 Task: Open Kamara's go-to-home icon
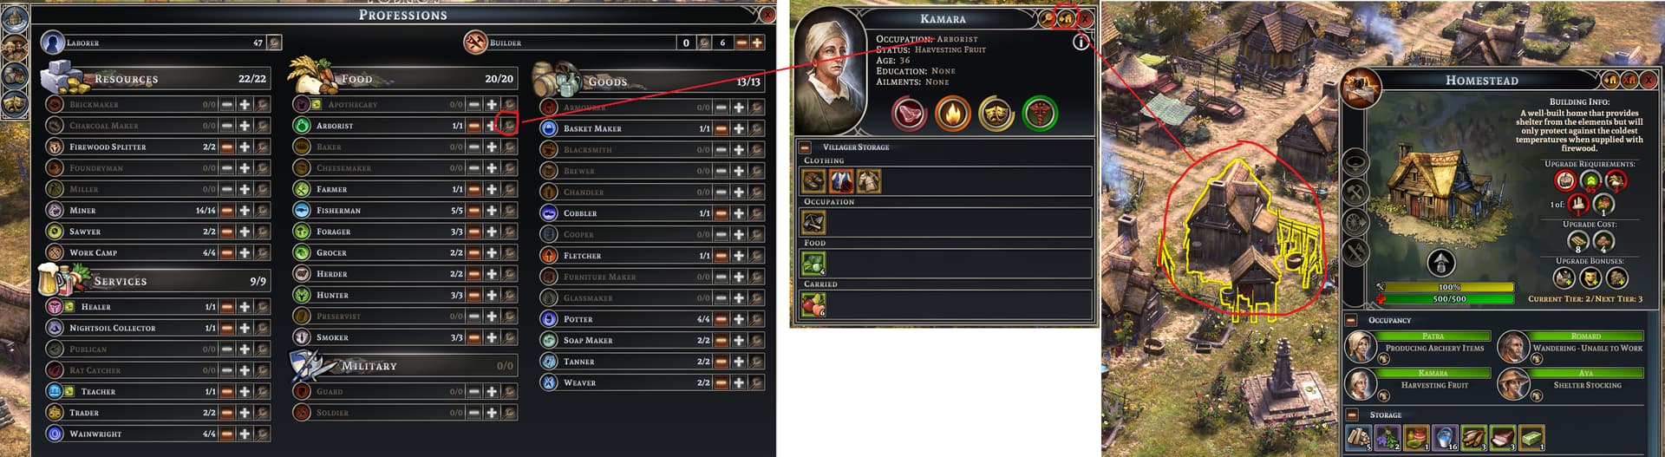(x=1067, y=18)
